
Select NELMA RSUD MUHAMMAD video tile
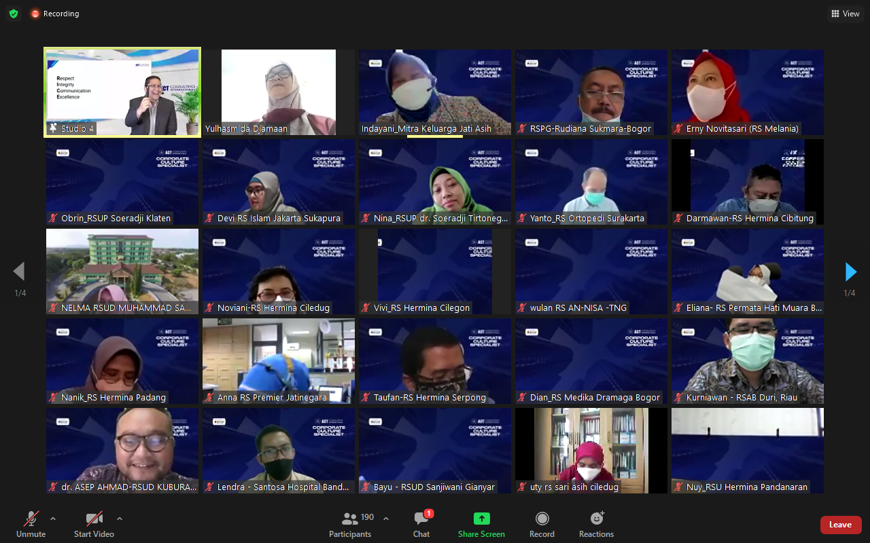122,270
